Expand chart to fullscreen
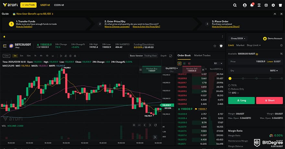Viewport: 285px width, 149px height. point(171,56)
